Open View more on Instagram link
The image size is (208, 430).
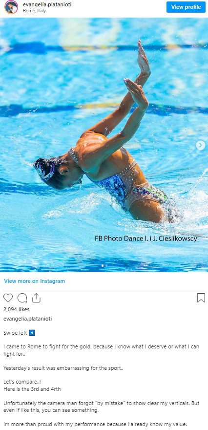(35, 281)
